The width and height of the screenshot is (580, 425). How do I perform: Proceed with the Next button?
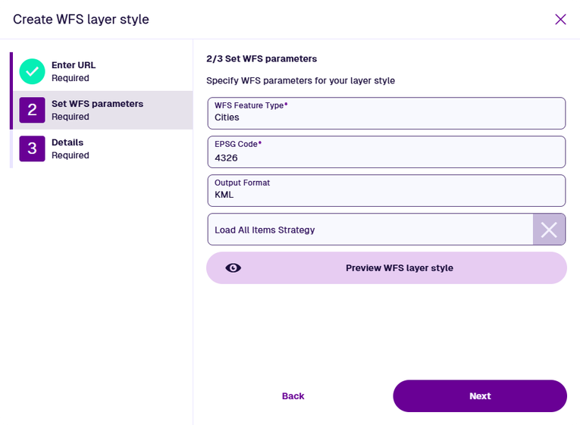[x=480, y=396]
